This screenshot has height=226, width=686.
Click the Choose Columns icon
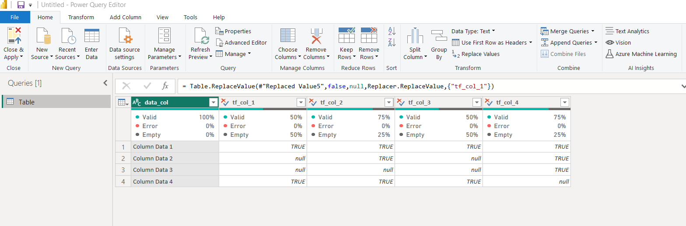(x=288, y=35)
